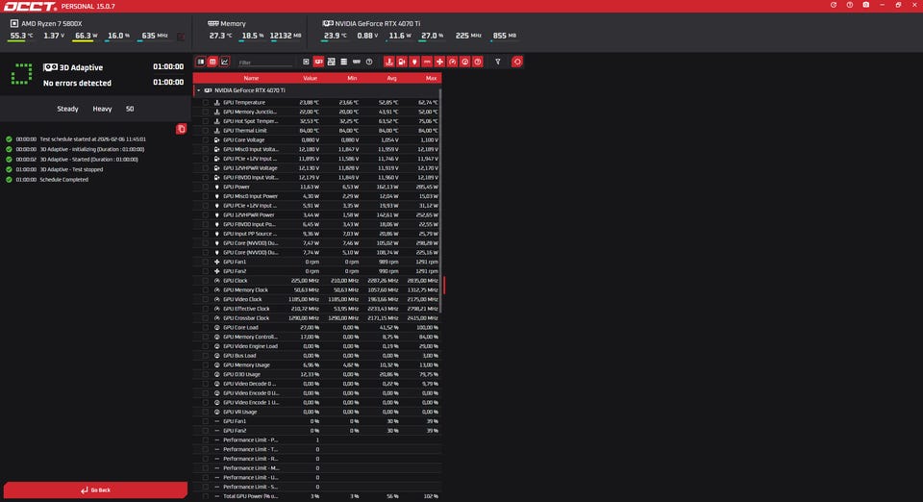
Task: Toggle the power sensor type filter
Action: pyautogui.click(x=414, y=62)
